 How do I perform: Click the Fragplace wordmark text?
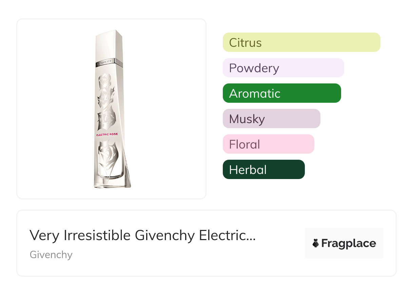tap(349, 243)
